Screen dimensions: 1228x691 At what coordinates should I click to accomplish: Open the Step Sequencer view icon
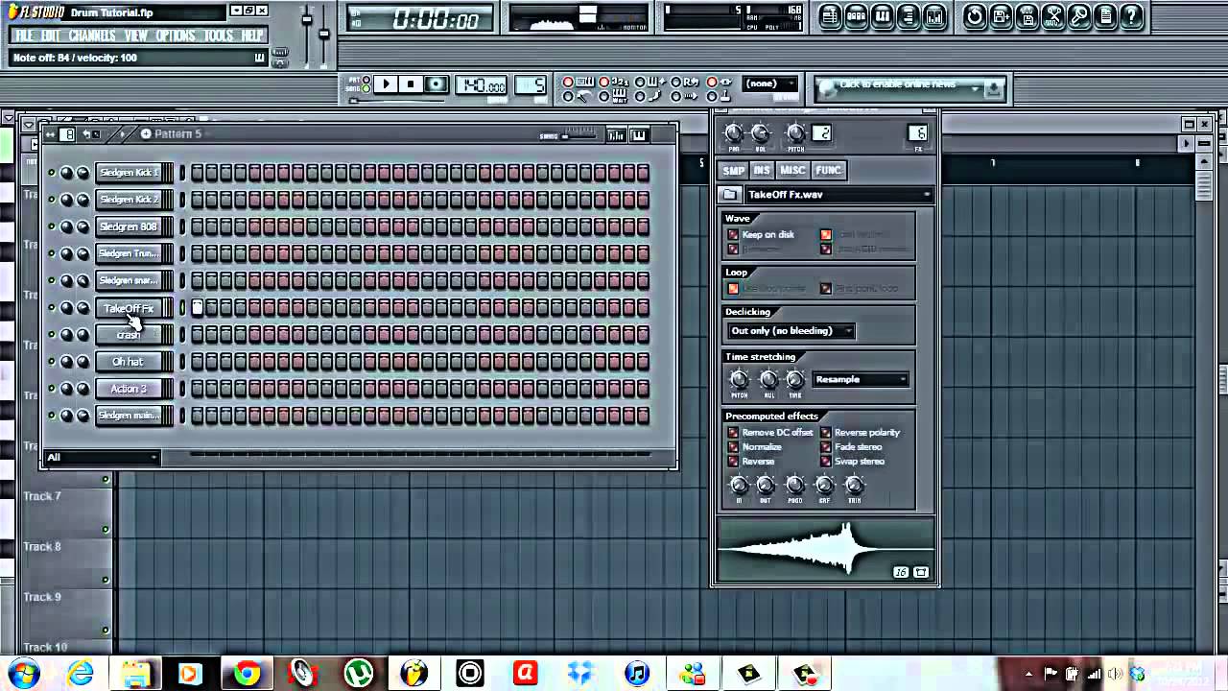[x=856, y=15]
